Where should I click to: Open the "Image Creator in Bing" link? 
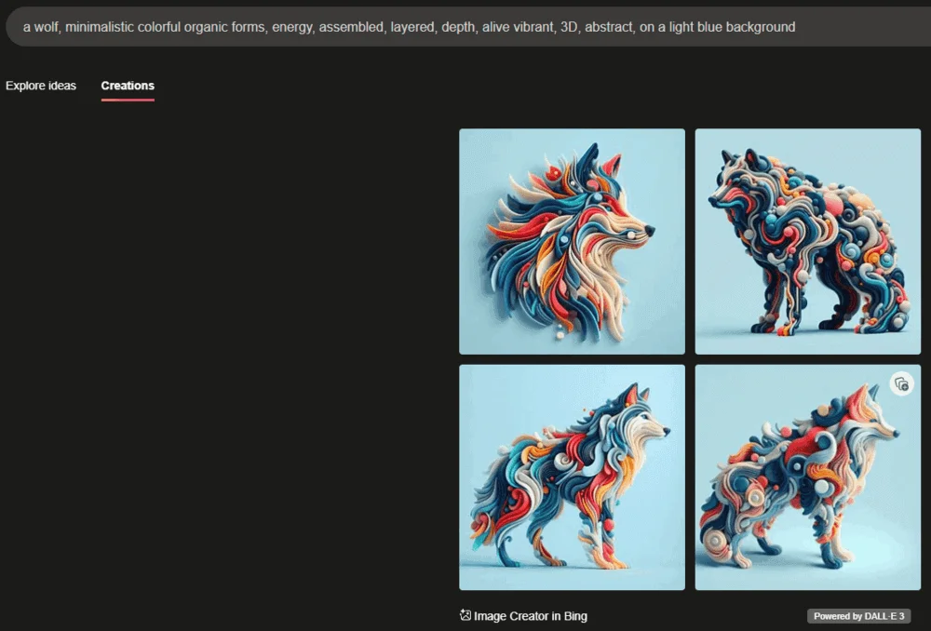530,616
